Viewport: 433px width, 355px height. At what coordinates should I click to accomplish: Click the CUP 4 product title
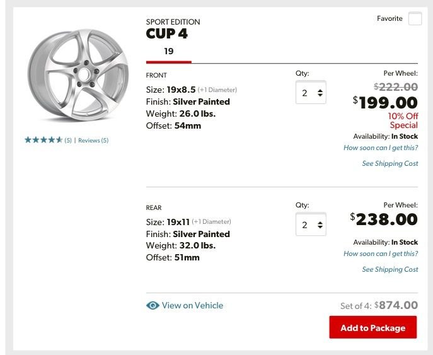pos(166,33)
